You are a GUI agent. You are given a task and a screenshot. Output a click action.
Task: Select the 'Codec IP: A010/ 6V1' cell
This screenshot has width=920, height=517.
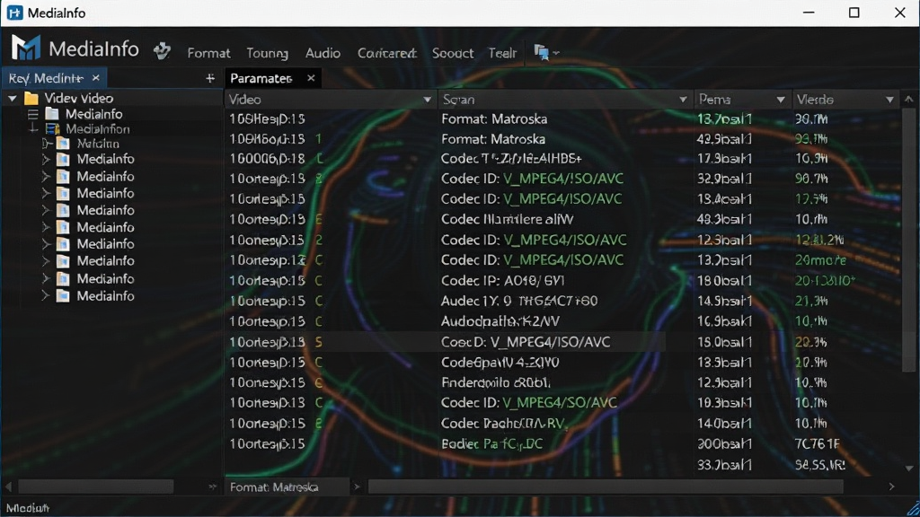[x=503, y=281]
